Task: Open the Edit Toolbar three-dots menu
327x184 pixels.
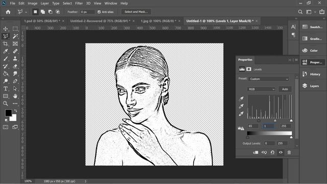Action: (x=15, y=103)
